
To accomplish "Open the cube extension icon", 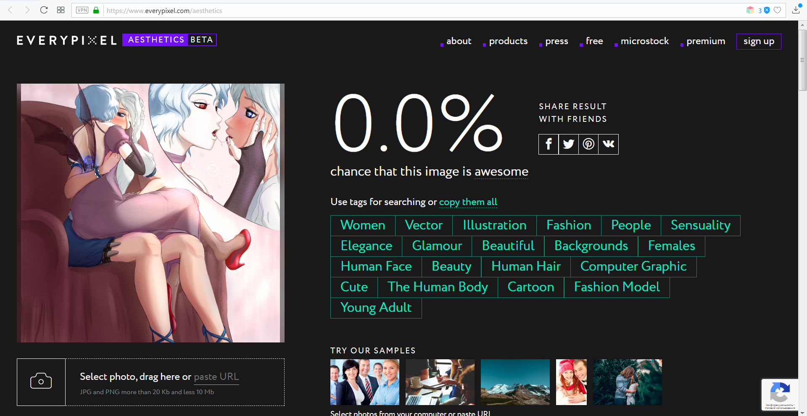I will [750, 10].
